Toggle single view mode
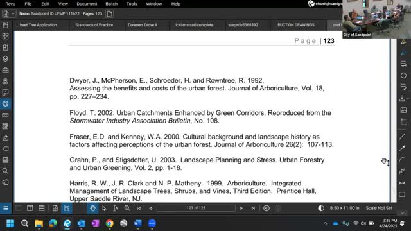Screen dimensions: 411x231 coord(19,208)
